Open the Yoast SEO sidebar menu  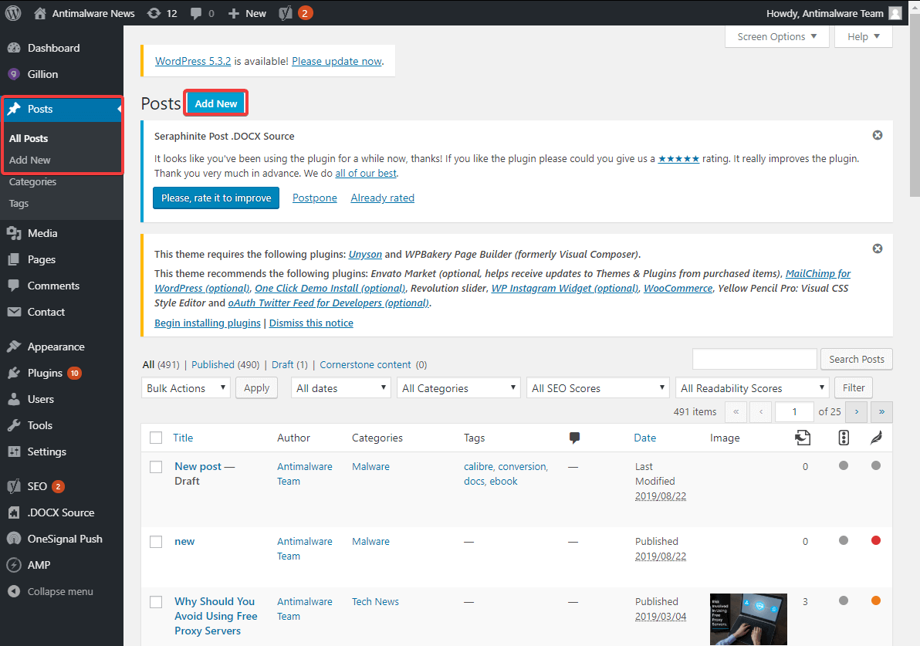pos(36,486)
